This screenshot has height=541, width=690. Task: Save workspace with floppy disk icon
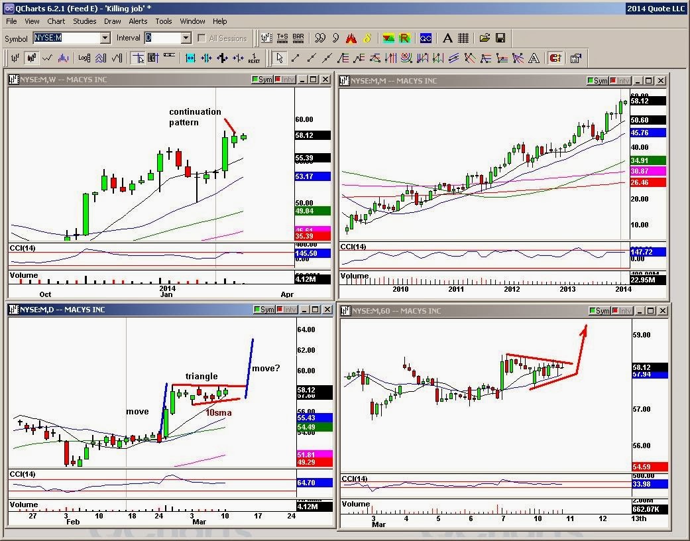coord(500,38)
